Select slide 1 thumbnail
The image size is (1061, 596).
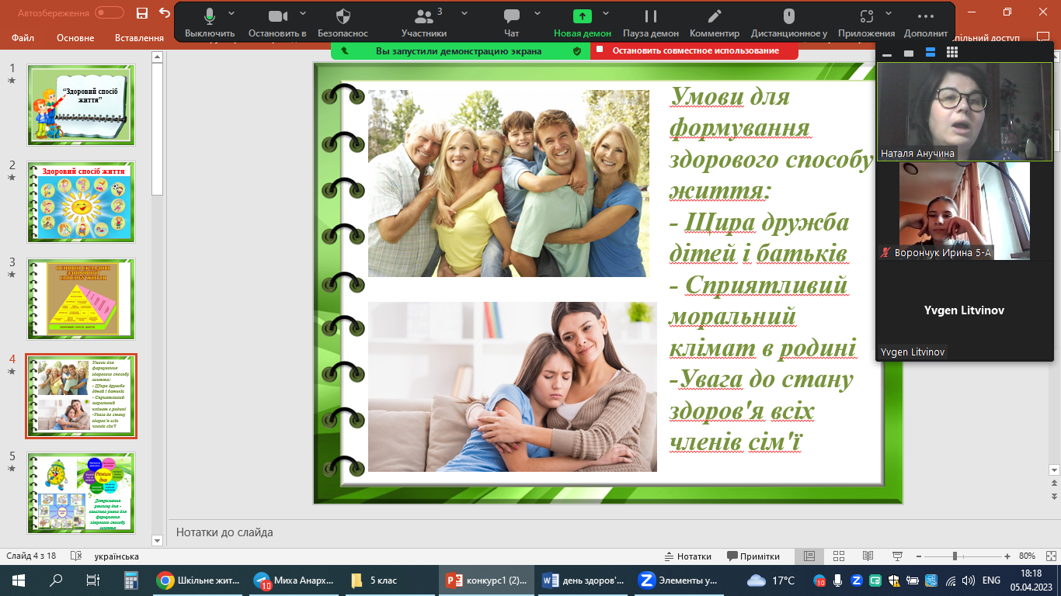click(81, 106)
